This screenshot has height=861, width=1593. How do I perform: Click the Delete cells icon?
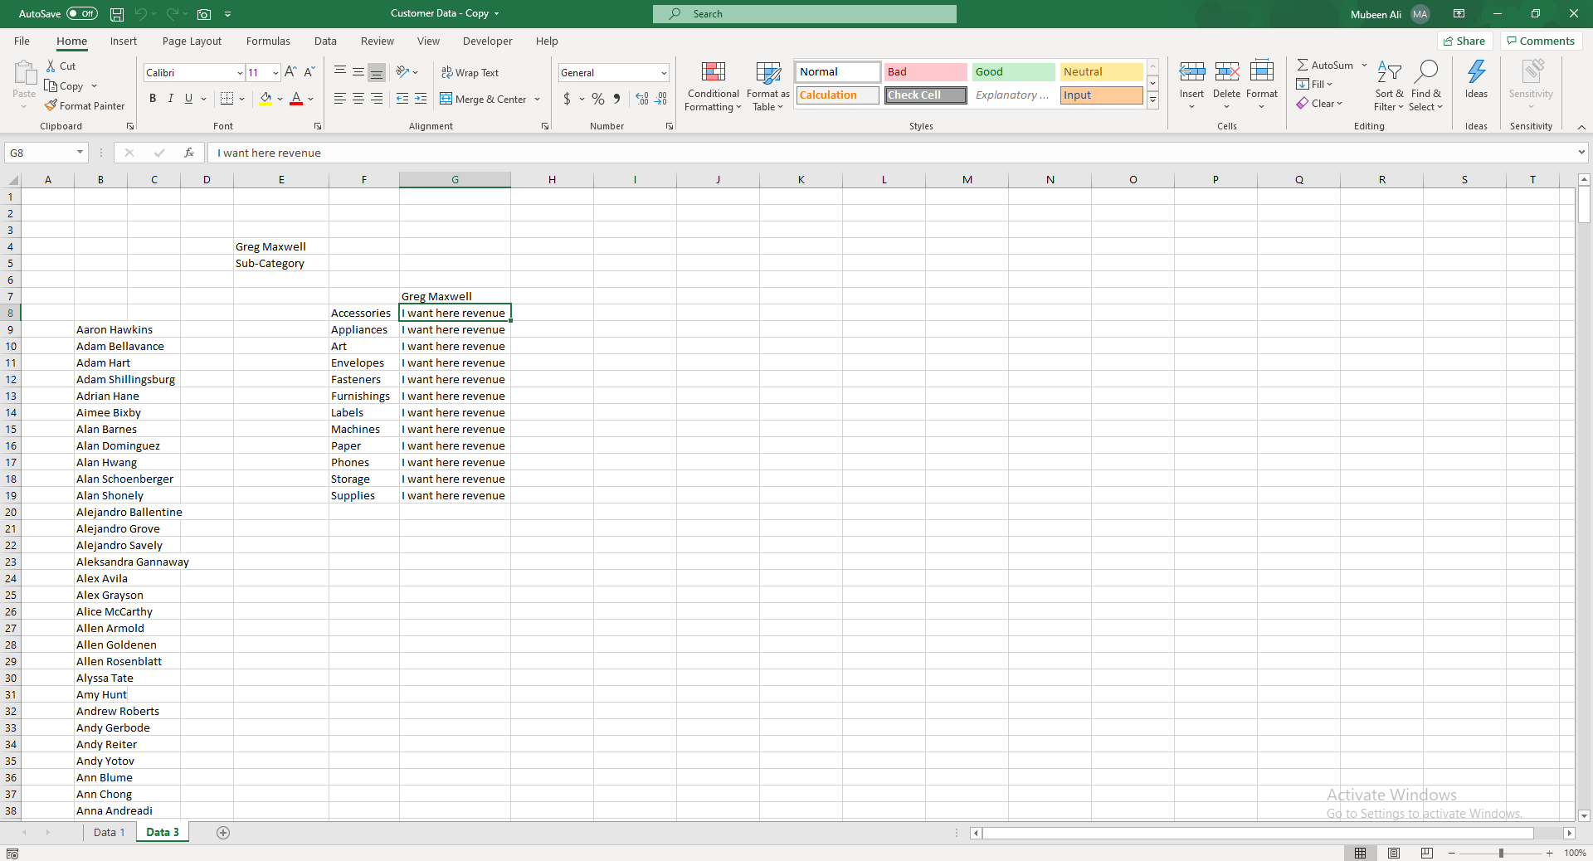[1227, 72]
